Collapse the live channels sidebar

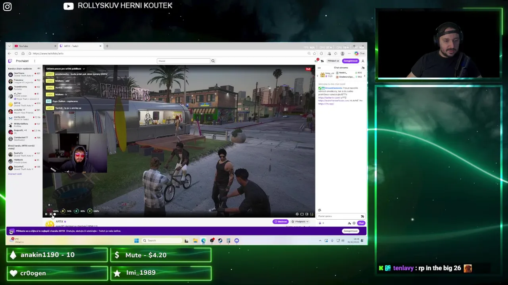(38, 68)
